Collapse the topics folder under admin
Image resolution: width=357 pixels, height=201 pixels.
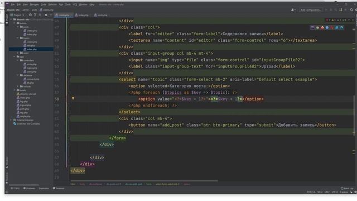click(18, 38)
